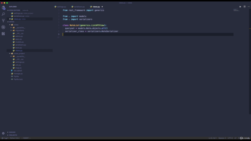
Task: Click the LF line ending status item
Action: [x=235, y=138]
